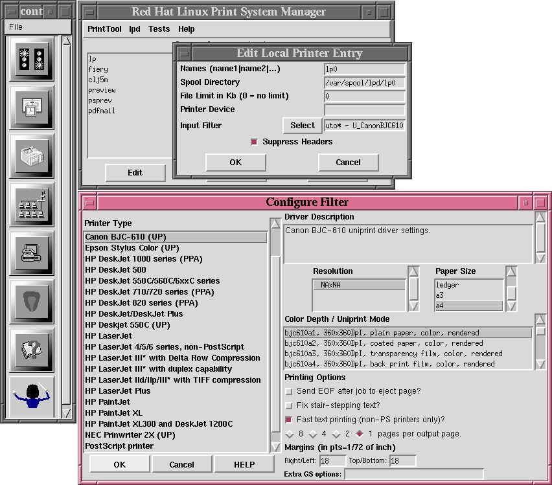The height and width of the screenshot is (485, 552).
Task: Open the Tests menu
Action: click(159, 29)
